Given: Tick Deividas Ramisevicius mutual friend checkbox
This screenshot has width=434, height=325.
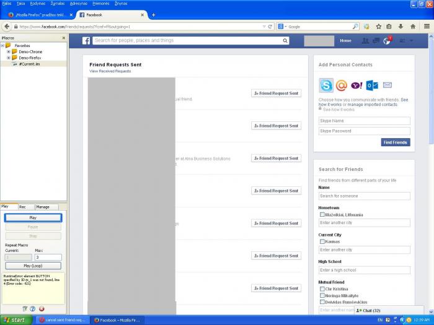Looking at the screenshot, I should coord(322,302).
